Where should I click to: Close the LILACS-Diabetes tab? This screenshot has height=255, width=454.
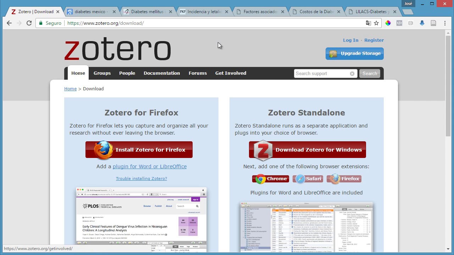click(x=395, y=12)
